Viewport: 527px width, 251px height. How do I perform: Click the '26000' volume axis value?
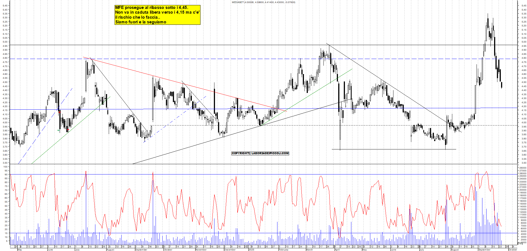pos(523,173)
